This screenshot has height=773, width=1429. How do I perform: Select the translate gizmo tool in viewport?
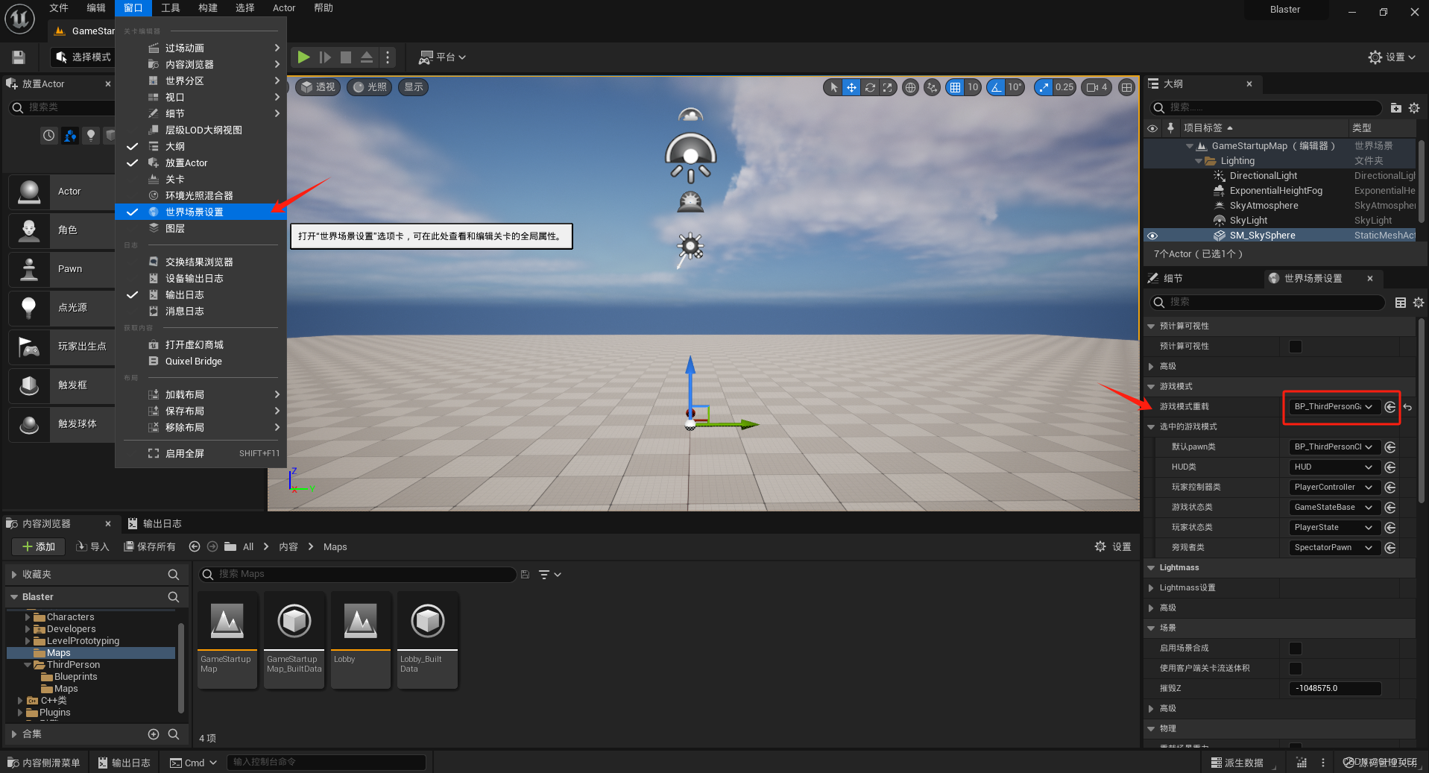851,87
